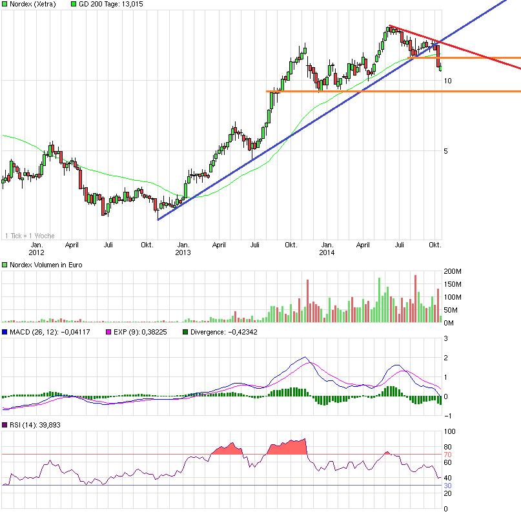Click the 'Nordex Volumen in Euro' label
The height and width of the screenshot is (514, 521).
(x=46, y=265)
